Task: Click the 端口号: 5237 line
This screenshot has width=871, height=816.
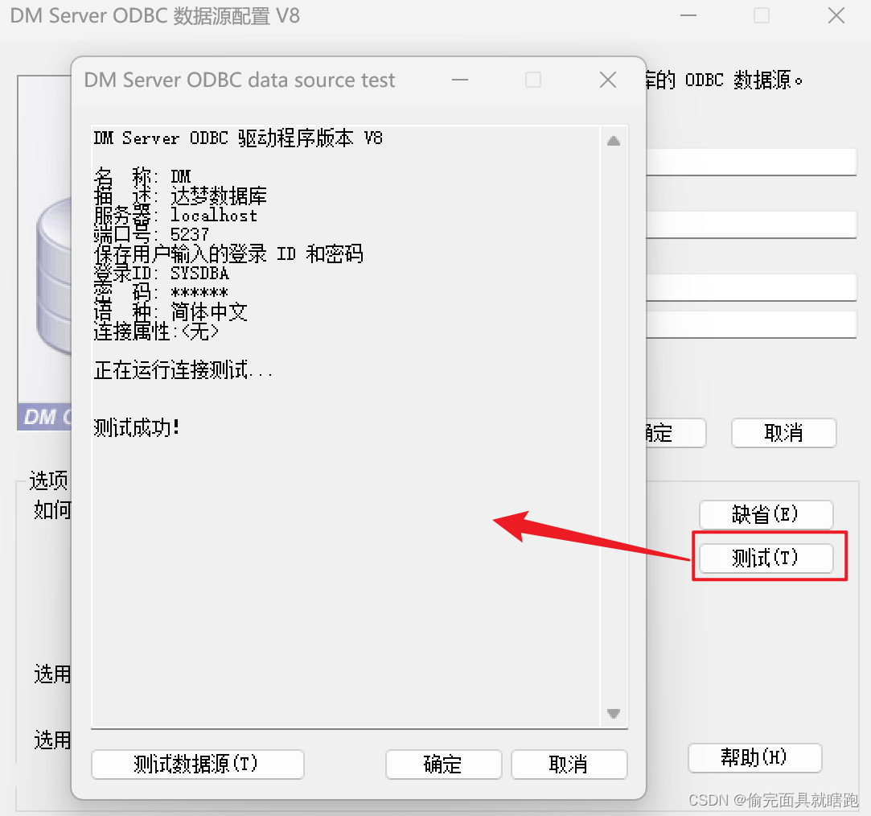Action: point(151,234)
